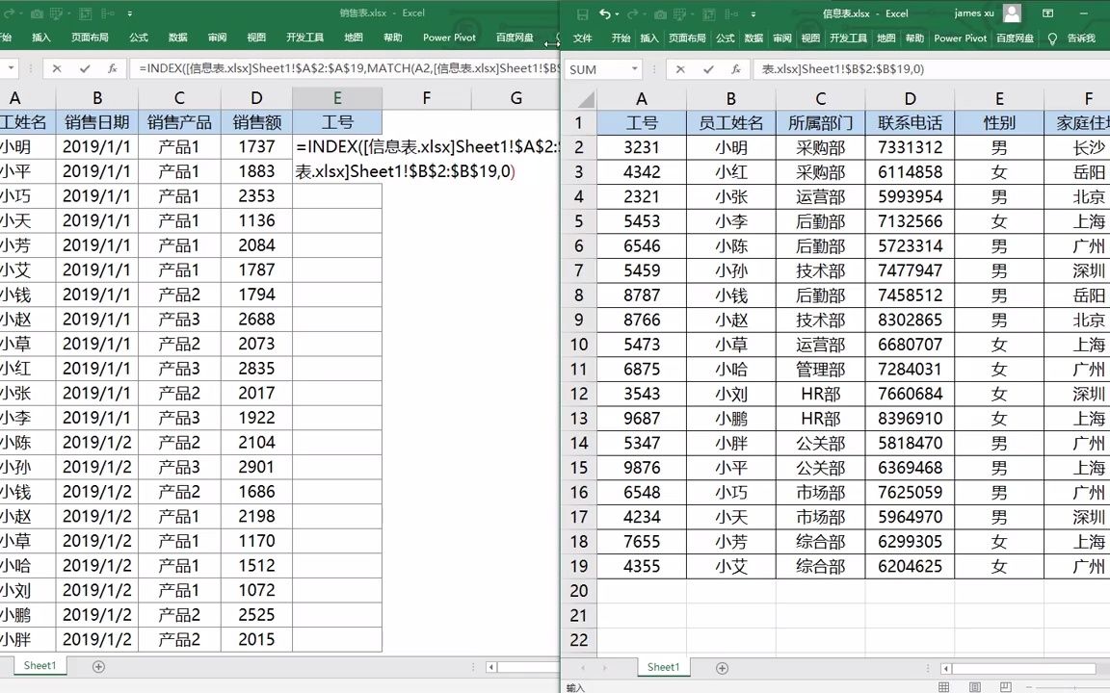
Task: Click the james xu account name
Action: click(976, 13)
